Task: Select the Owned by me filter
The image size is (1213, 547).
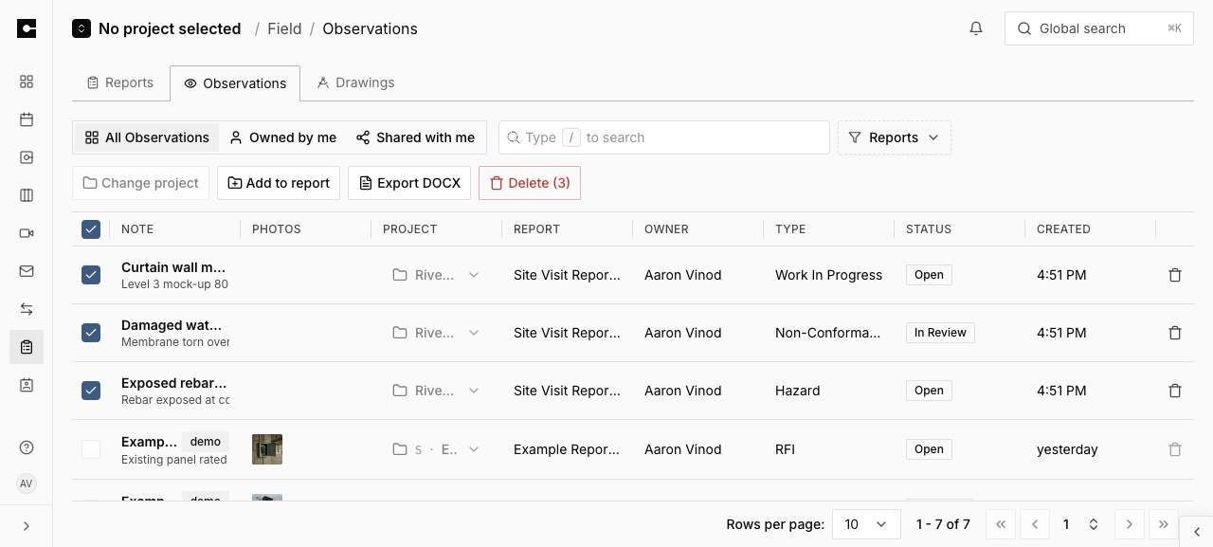Action: [x=282, y=137]
